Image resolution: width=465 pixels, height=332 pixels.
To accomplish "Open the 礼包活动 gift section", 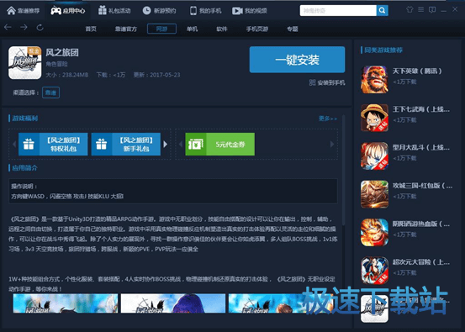I will point(114,11).
